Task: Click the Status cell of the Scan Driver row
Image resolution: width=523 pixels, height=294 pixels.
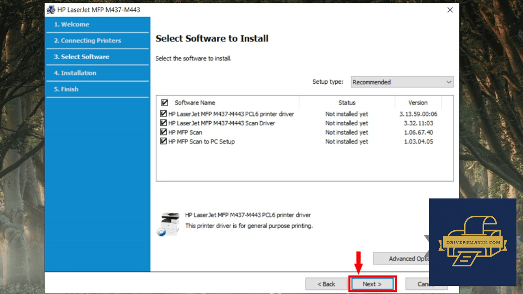Action: coord(347,123)
